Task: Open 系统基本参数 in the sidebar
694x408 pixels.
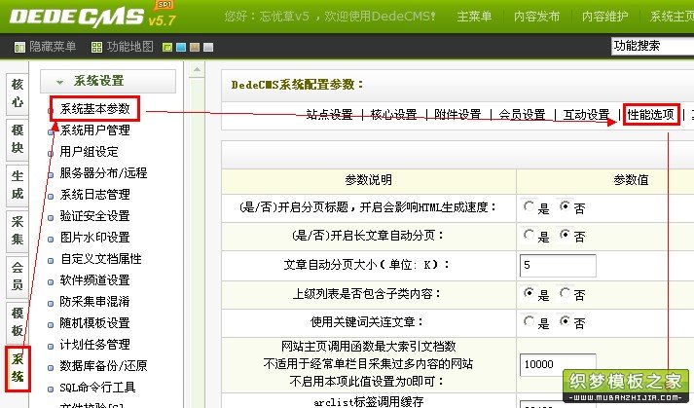Action: pyautogui.click(x=94, y=109)
